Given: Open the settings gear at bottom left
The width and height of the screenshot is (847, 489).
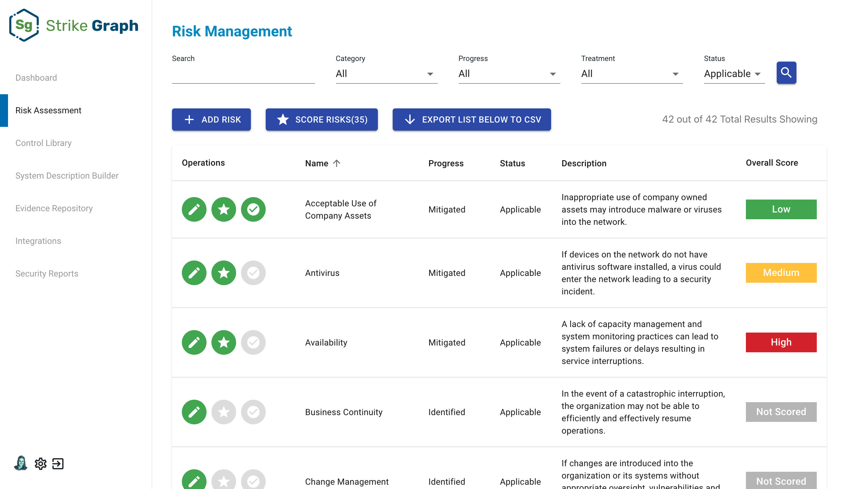Looking at the screenshot, I should tap(41, 464).
